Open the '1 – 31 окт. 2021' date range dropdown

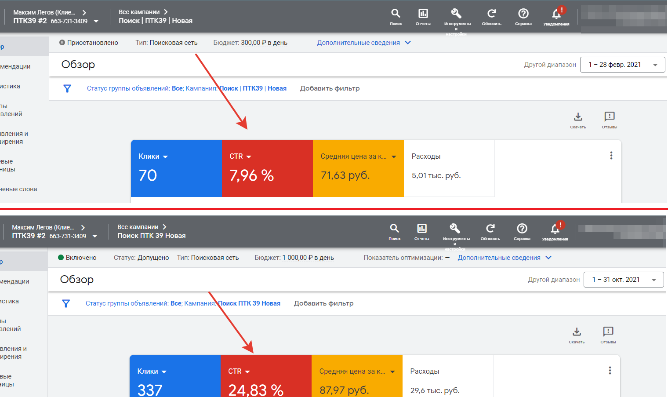624,280
